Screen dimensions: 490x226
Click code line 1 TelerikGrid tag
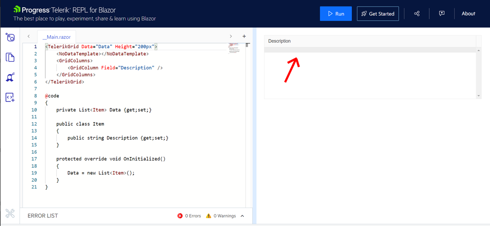coord(101,47)
